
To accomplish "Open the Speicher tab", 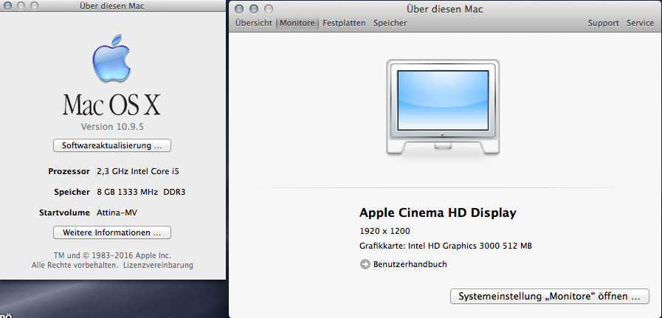I will click(390, 23).
